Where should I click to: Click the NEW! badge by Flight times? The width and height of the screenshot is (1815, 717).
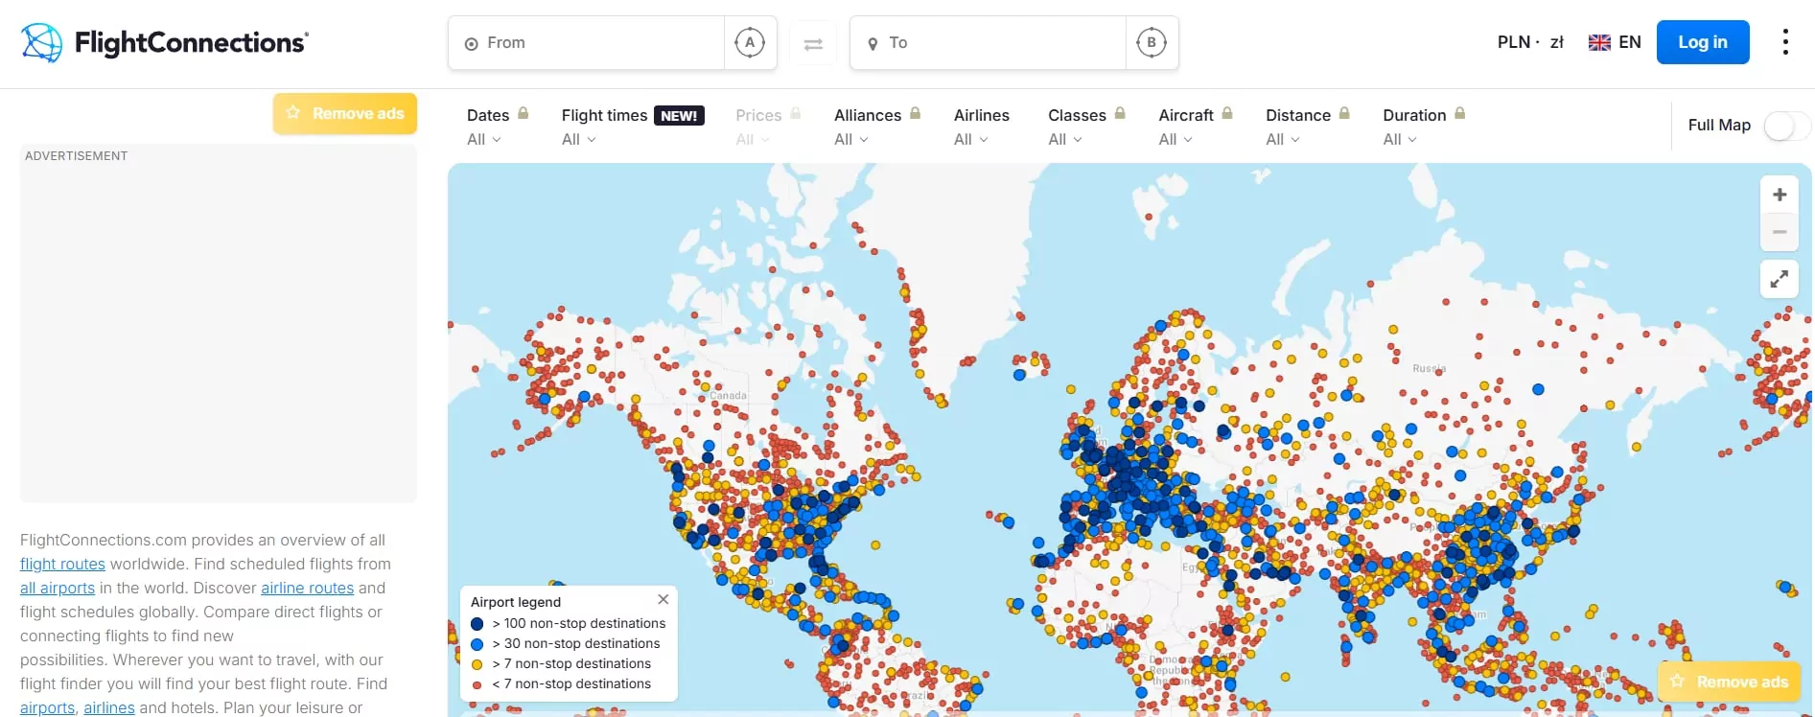tap(680, 116)
